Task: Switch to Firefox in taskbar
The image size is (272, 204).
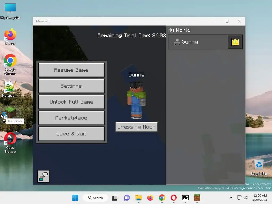Action: 150,198
